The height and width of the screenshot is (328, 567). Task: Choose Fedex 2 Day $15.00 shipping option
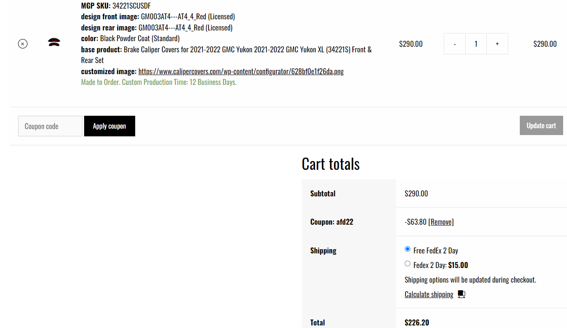[407, 264]
